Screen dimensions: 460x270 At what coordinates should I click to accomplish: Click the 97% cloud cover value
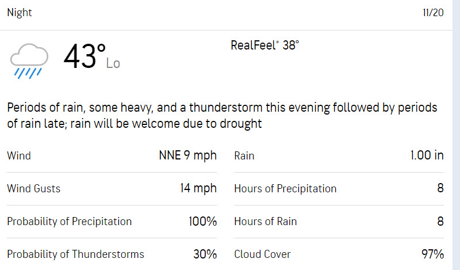tap(432, 254)
